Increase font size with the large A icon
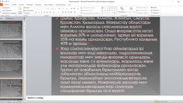The width and height of the screenshot is (183, 103). pos(53,9)
